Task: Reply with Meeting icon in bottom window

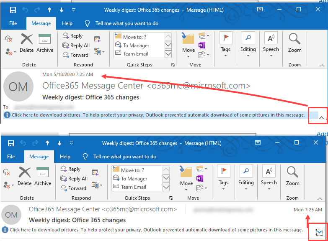Action: (x=95, y=172)
